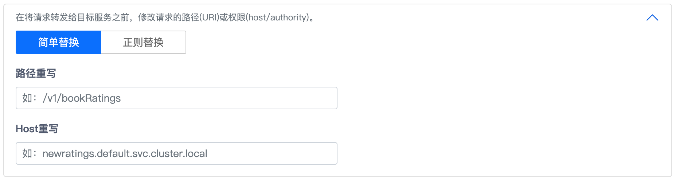
Task: Place cursor in the path rewrite box
Action: pos(176,98)
